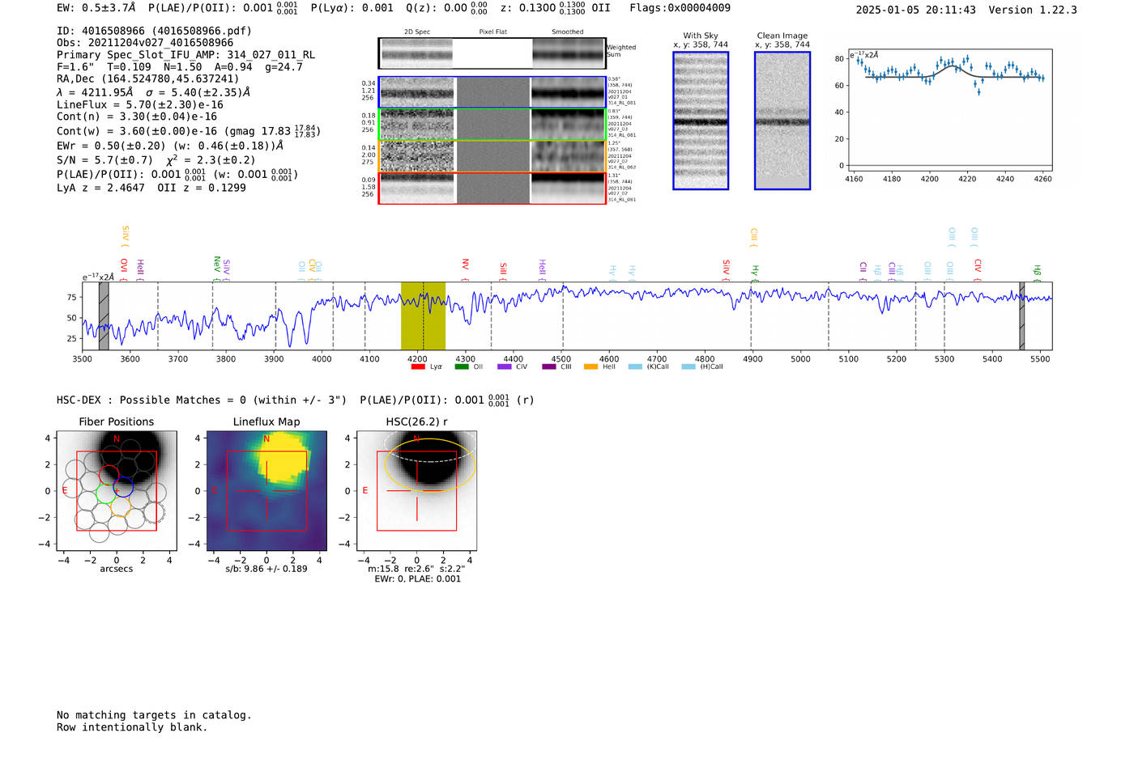Screen dimensions: 1134x771
Task: Click the 'z: 0.1300 OII' header value
Action: (x=556, y=8)
